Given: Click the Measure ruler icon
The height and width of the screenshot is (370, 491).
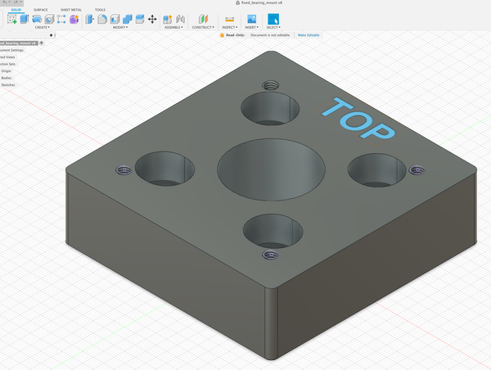Looking at the screenshot, I should [229, 19].
